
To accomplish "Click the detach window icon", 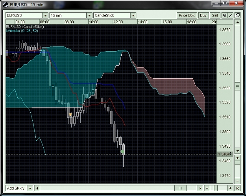I will (x=237, y=15).
